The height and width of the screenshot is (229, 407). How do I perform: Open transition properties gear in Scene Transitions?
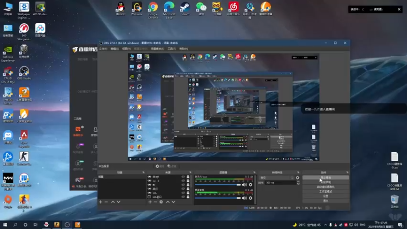click(x=298, y=178)
